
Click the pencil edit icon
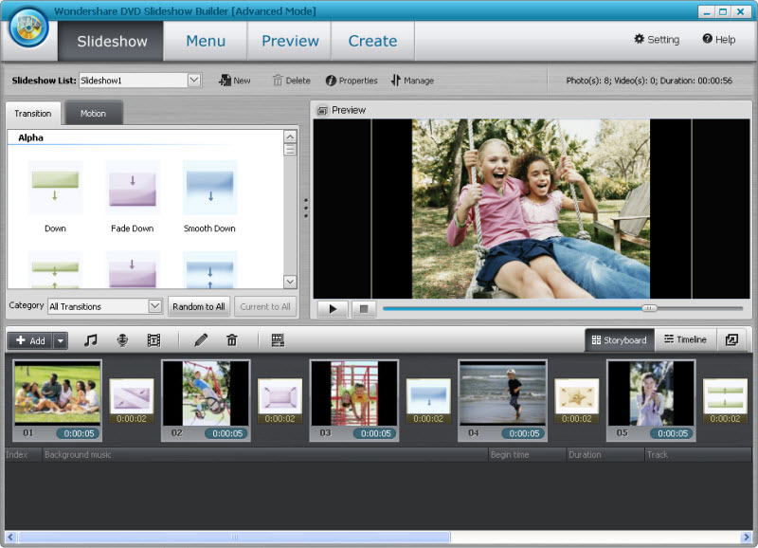pyautogui.click(x=201, y=340)
